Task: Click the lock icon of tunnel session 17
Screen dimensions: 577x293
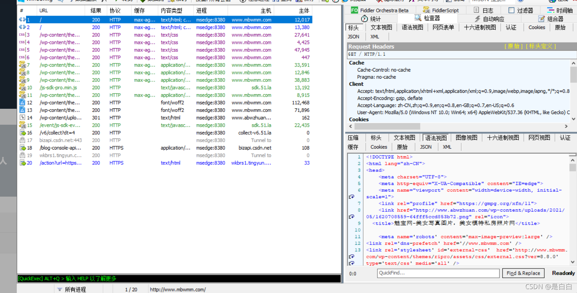Action: coord(22,140)
